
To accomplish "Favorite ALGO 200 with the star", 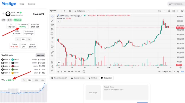I will 4,14.
